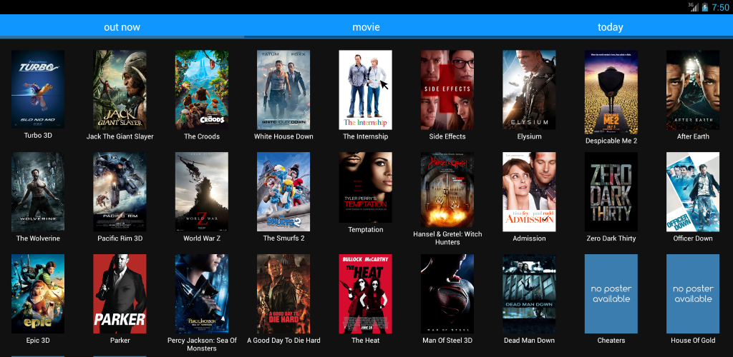Click the 'Parker' title text
733x357 pixels.
(x=120, y=341)
